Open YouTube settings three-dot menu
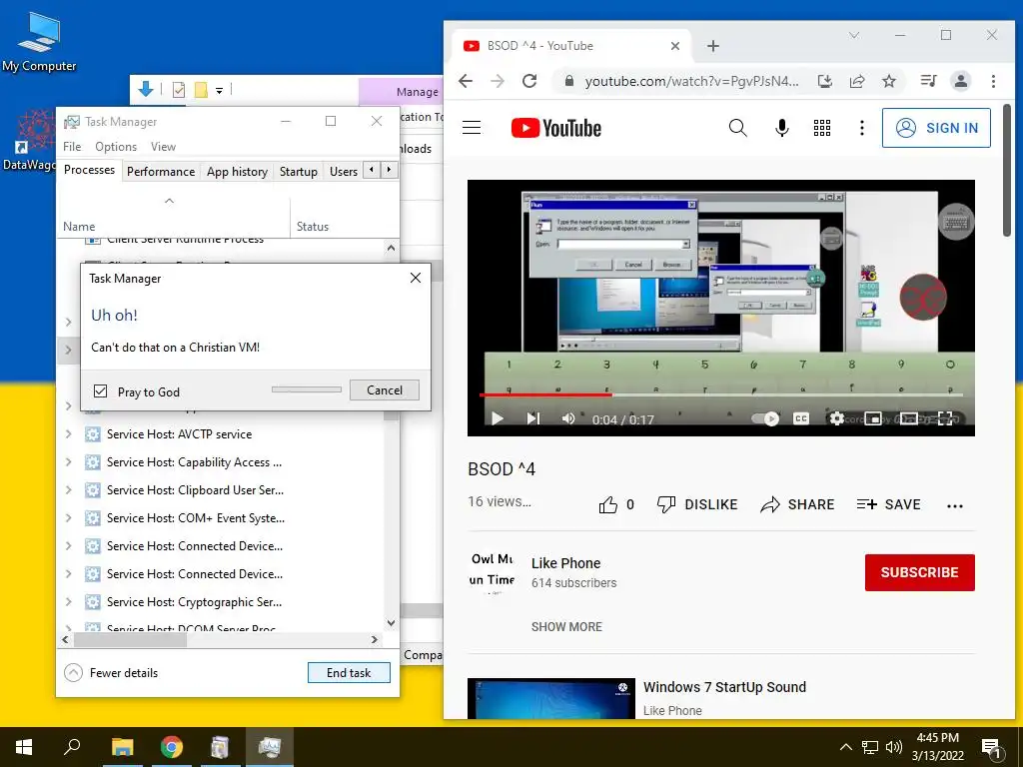1023x767 pixels. click(x=862, y=128)
